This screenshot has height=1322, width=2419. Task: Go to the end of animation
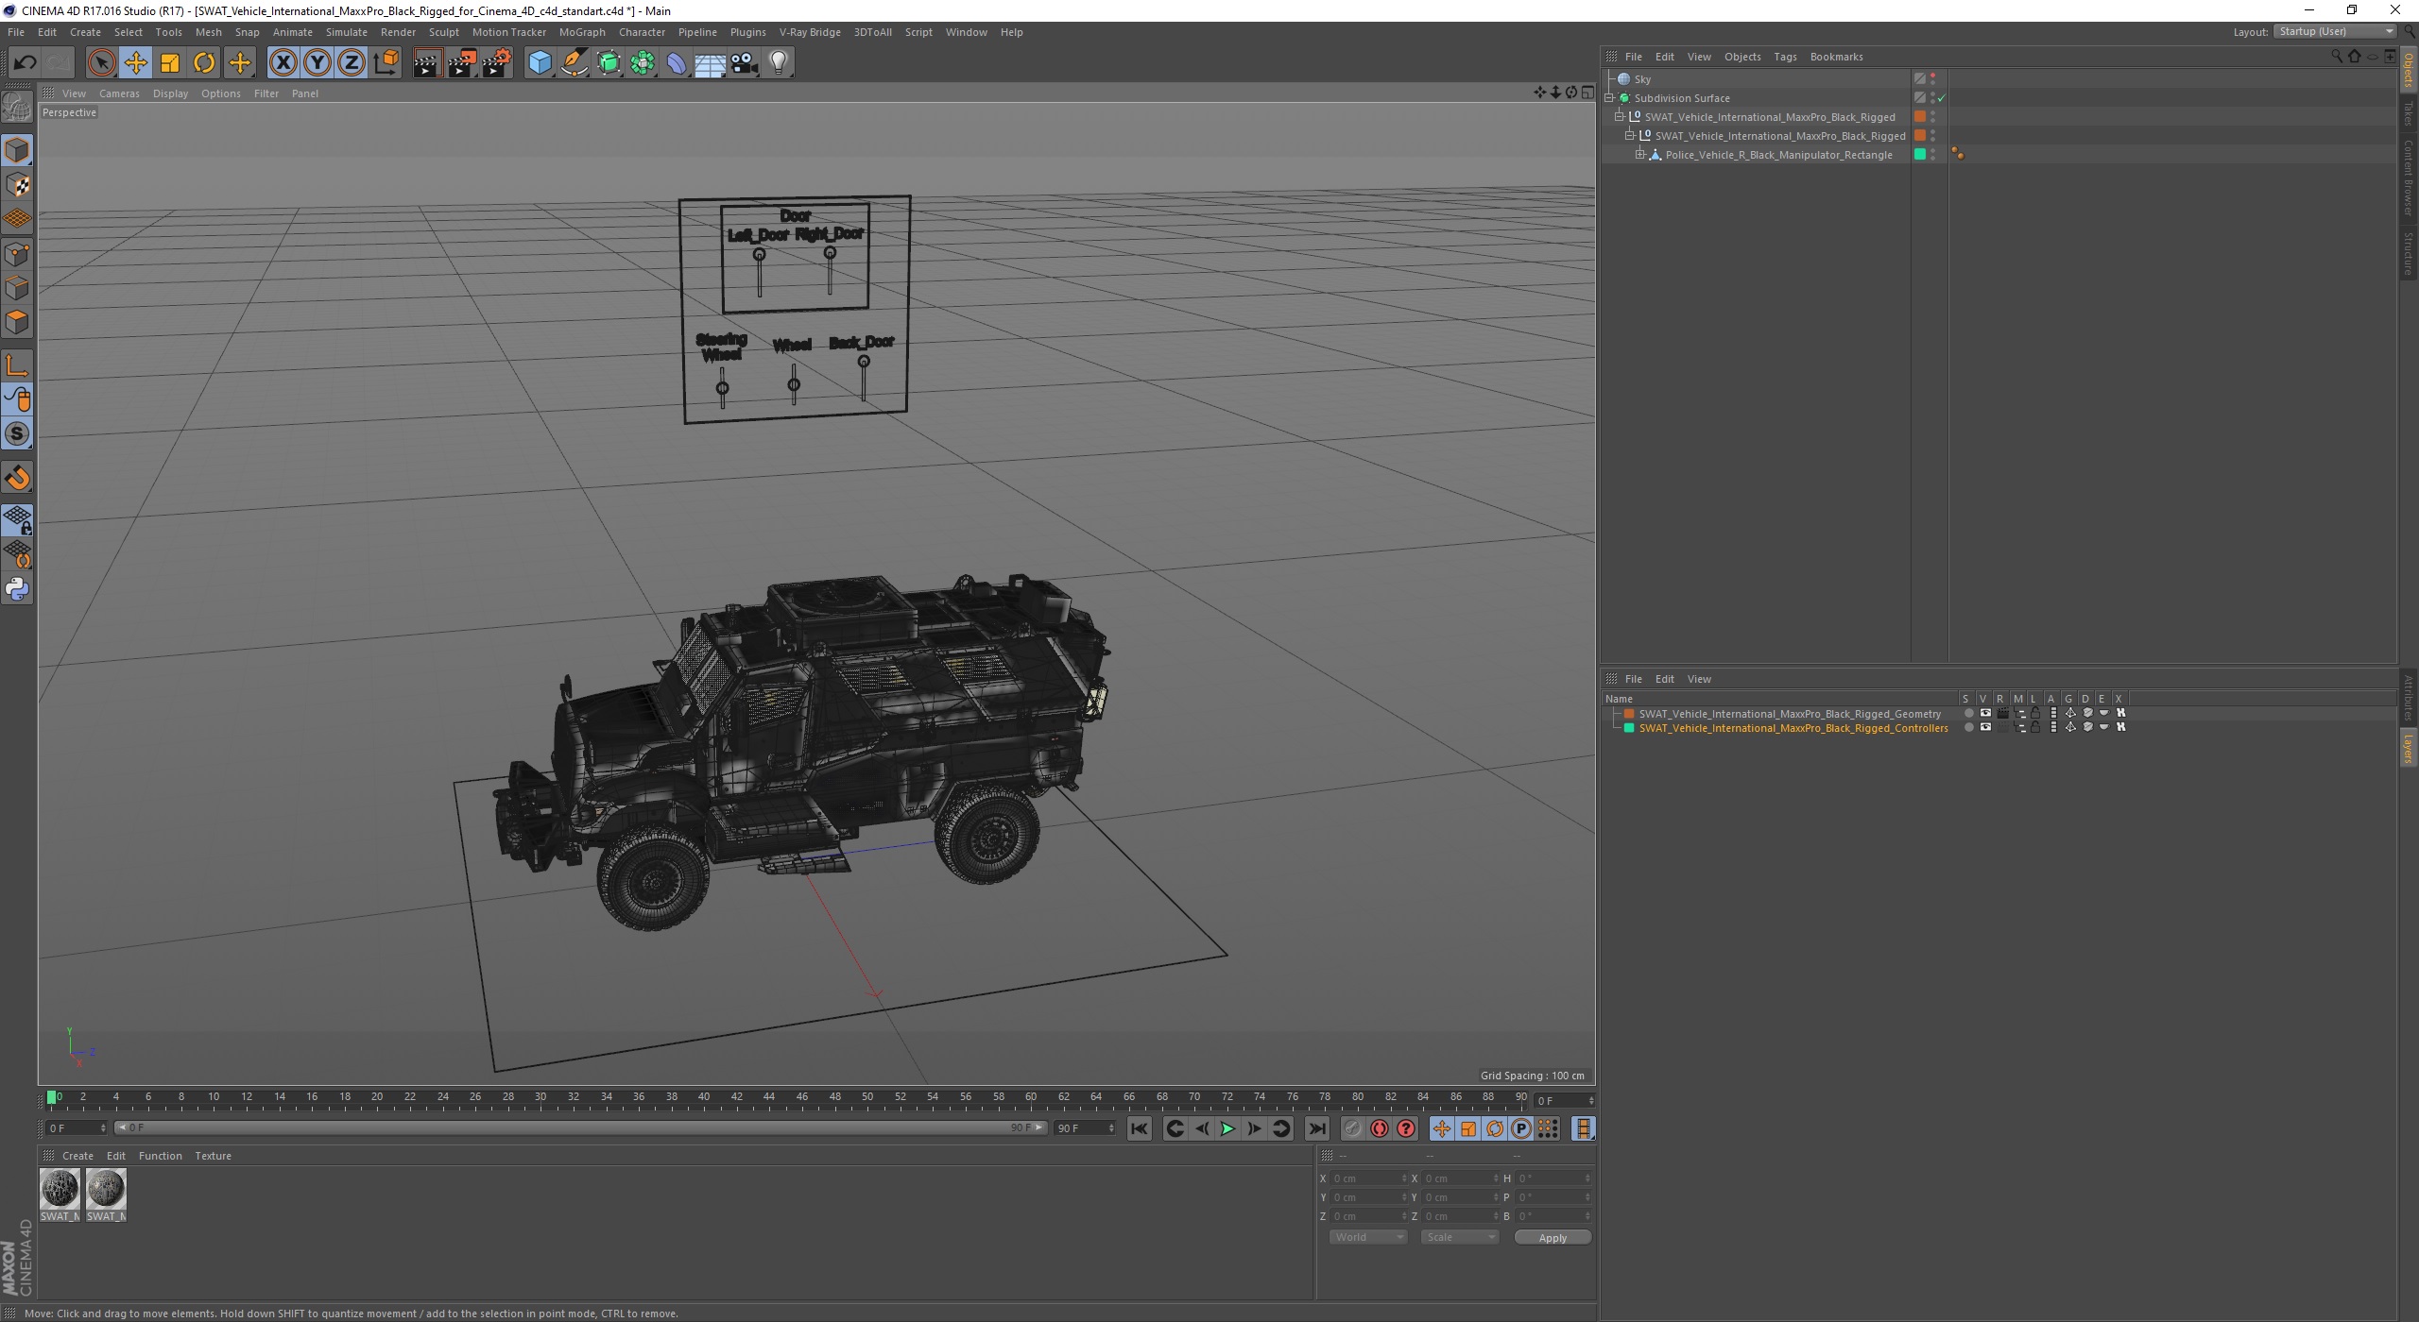(x=1317, y=1128)
